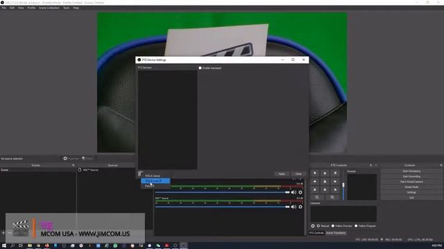
Task: Send camera to home position
Action: pos(325,181)
